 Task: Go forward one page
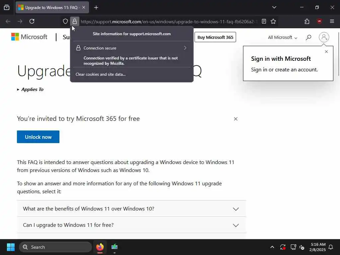[x=20, y=21]
